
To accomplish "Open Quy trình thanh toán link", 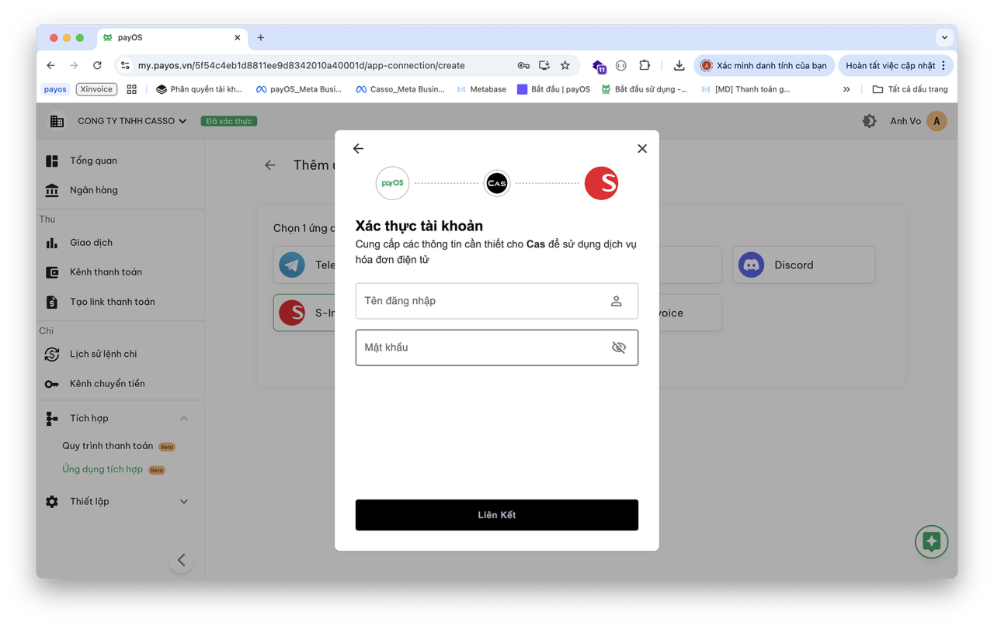I will (107, 446).
